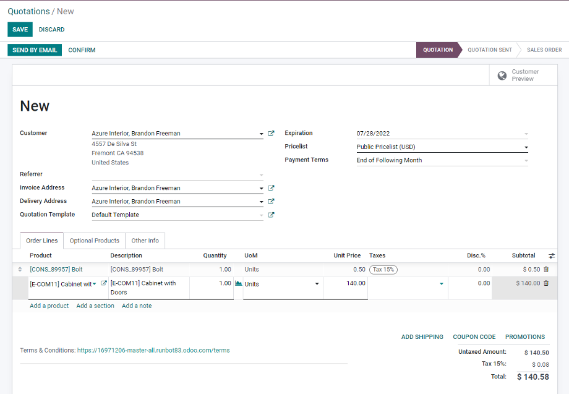Open Invoice Address external link icon
This screenshot has width=569, height=394.
[271, 188]
